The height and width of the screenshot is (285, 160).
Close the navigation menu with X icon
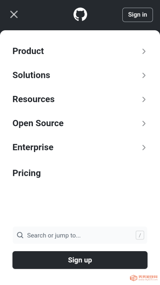[14, 15]
